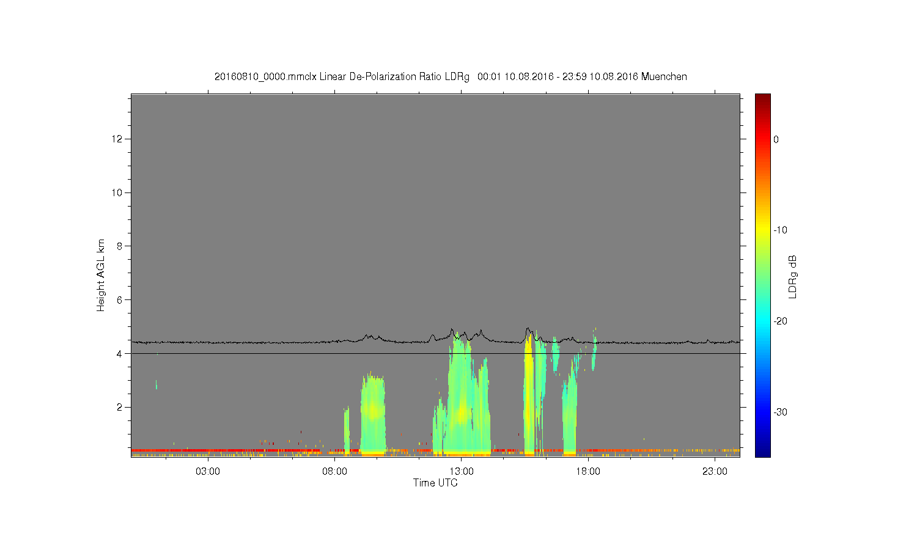Click the narrow echo near 08:30 UTC
917x550 pixels.
coord(347,431)
